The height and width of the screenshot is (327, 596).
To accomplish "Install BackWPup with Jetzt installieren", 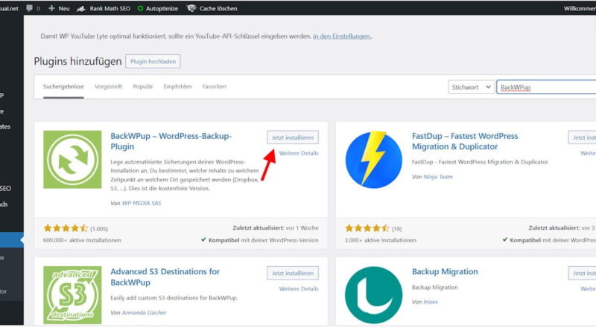I will coord(293,137).
